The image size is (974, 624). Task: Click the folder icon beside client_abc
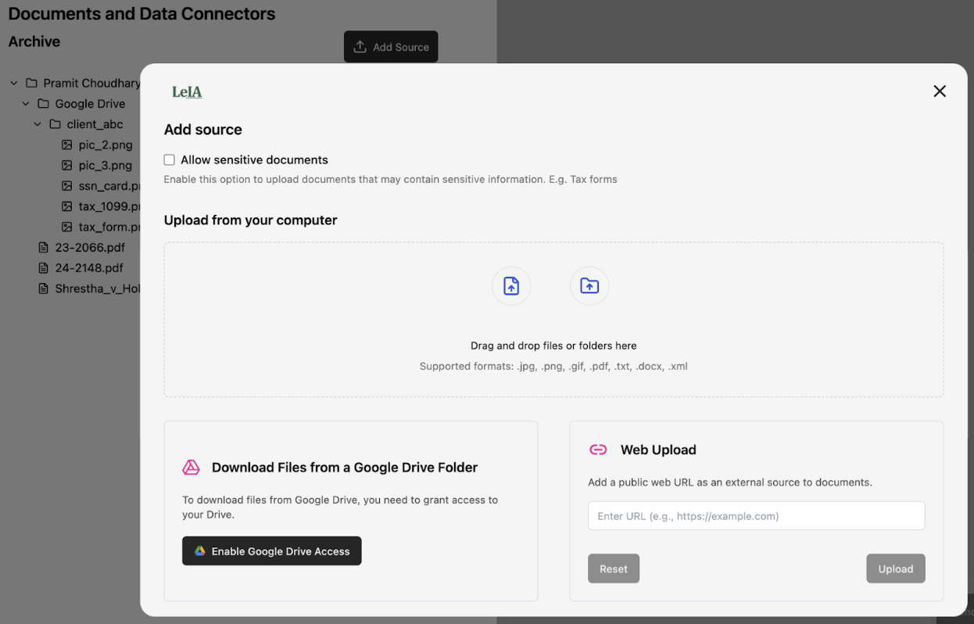pyautogui.click(x=55, y=124)
